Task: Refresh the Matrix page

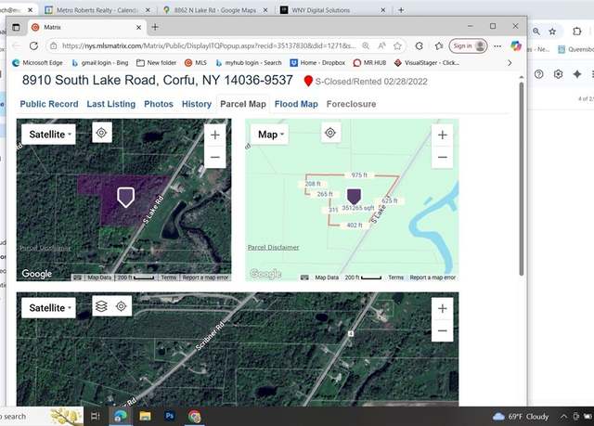Action: (33, 45)
